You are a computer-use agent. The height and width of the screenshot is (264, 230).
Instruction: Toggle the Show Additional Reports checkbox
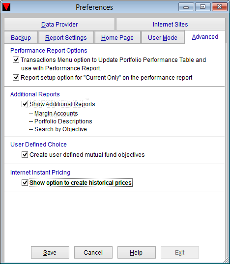click(25, 104)
